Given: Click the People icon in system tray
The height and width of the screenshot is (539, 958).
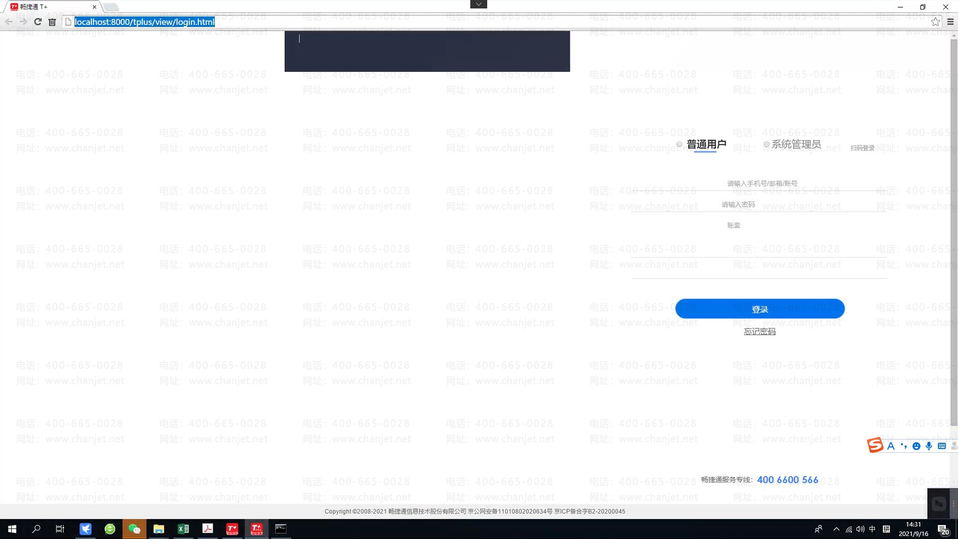Looking at the screenshot, I should (x=818, y=529).
